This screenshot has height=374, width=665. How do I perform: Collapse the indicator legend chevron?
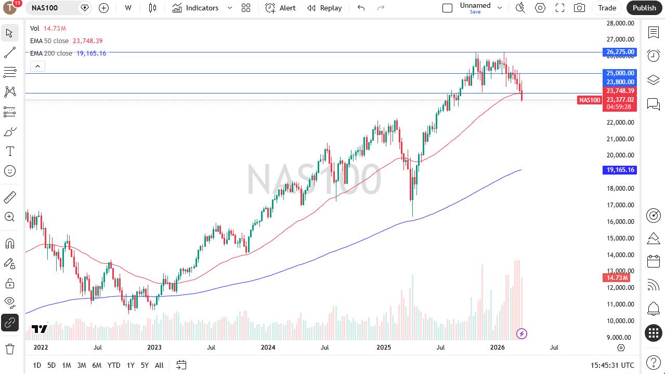37,66
